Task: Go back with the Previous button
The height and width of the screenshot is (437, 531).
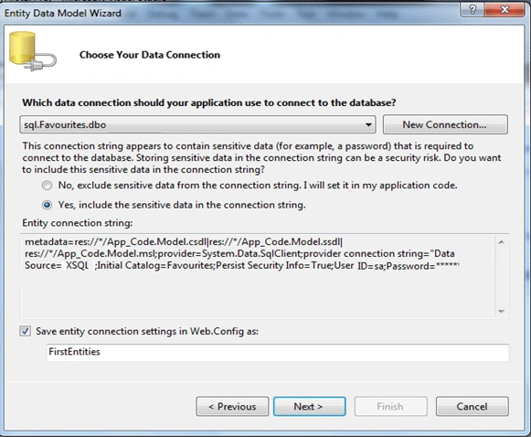Action: [232, 407]
